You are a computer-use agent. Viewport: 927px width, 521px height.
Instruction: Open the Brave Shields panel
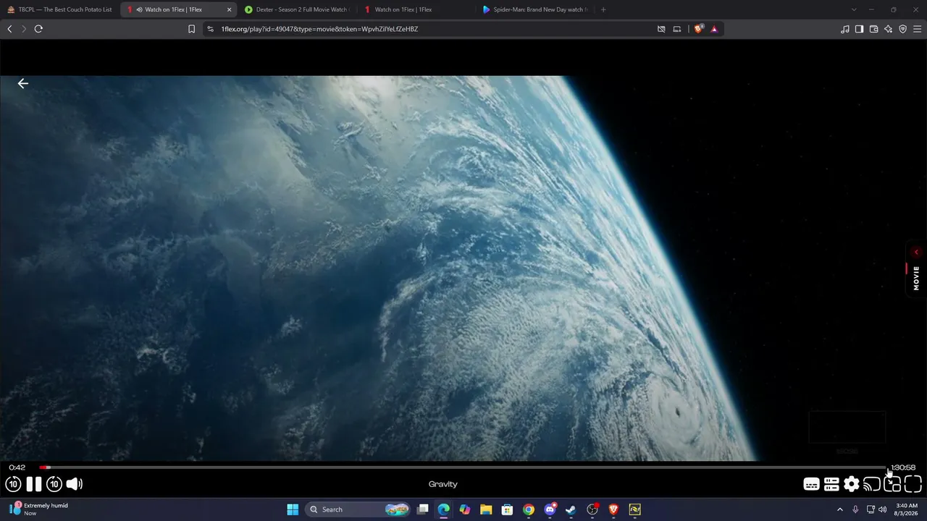click(x=698, y=29)
